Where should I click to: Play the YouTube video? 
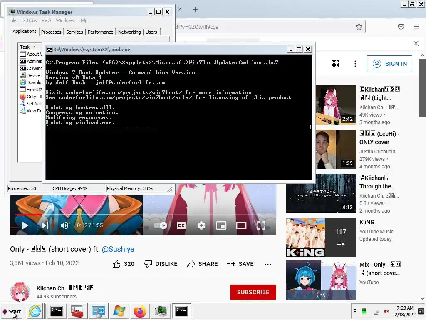[25, 225]
